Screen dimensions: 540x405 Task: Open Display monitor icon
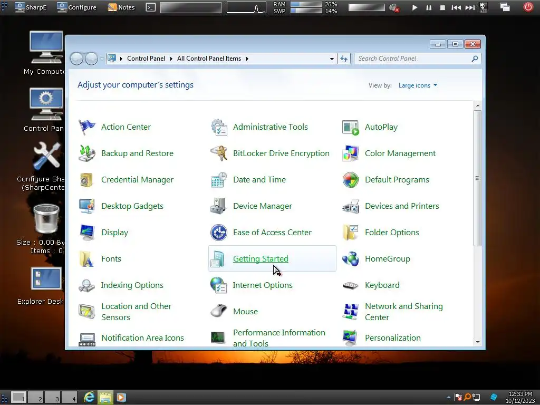(87, 233)
